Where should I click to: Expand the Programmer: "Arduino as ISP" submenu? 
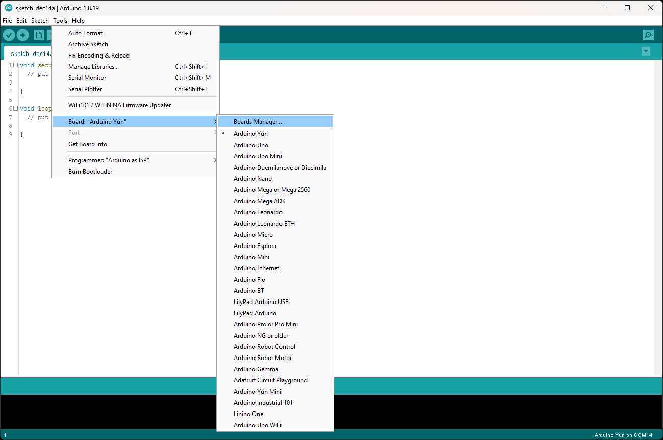tap(135, 160)
